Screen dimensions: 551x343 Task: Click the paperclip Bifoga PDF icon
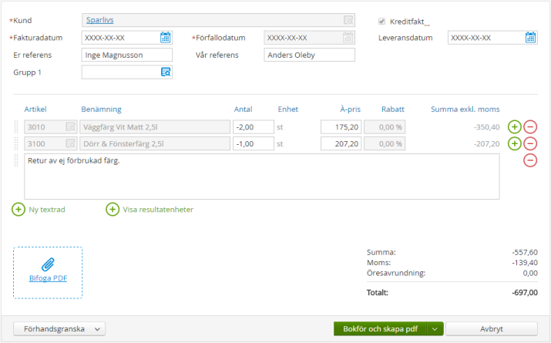pos(48,265)
